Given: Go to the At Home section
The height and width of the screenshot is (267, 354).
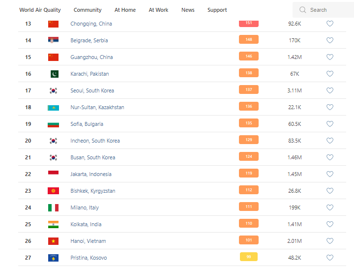Looking at the screenshot, I should (x=125, y=10).
